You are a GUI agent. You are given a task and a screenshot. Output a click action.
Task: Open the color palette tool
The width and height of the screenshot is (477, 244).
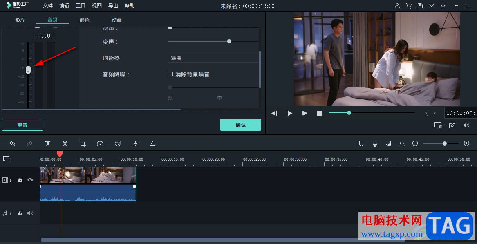(118, 143)
